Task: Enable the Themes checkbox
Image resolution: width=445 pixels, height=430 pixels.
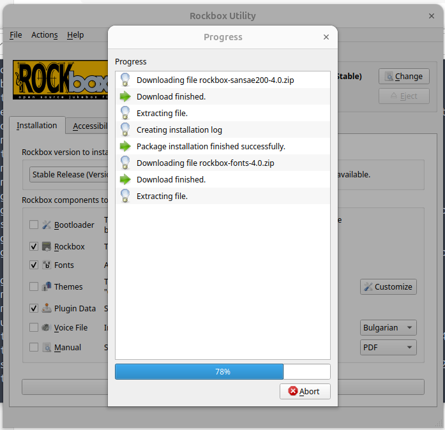Action: 34,286
